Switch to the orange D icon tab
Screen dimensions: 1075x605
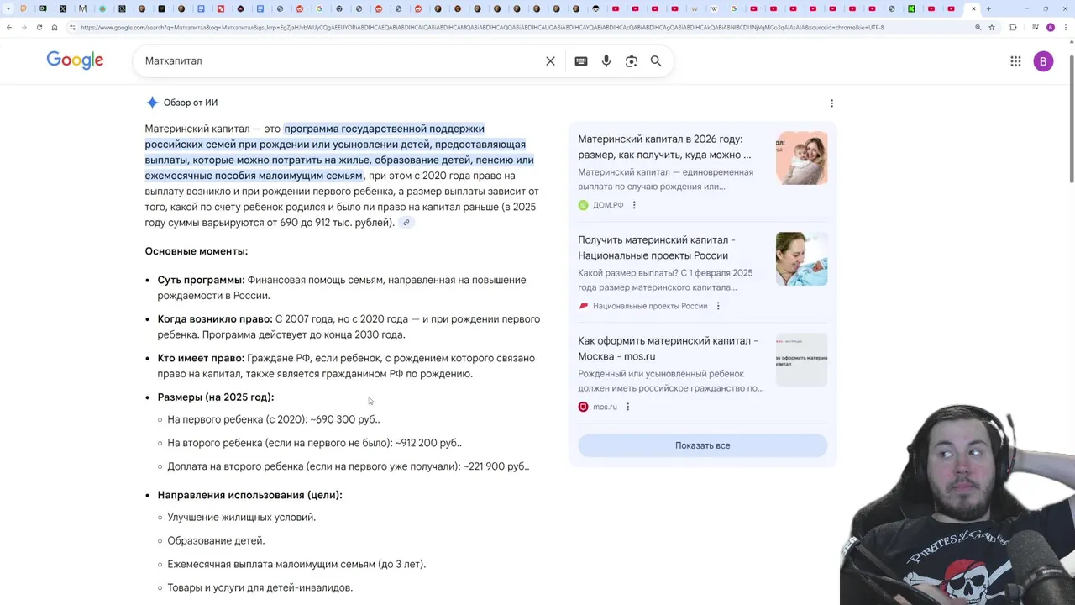coord(24,8)
